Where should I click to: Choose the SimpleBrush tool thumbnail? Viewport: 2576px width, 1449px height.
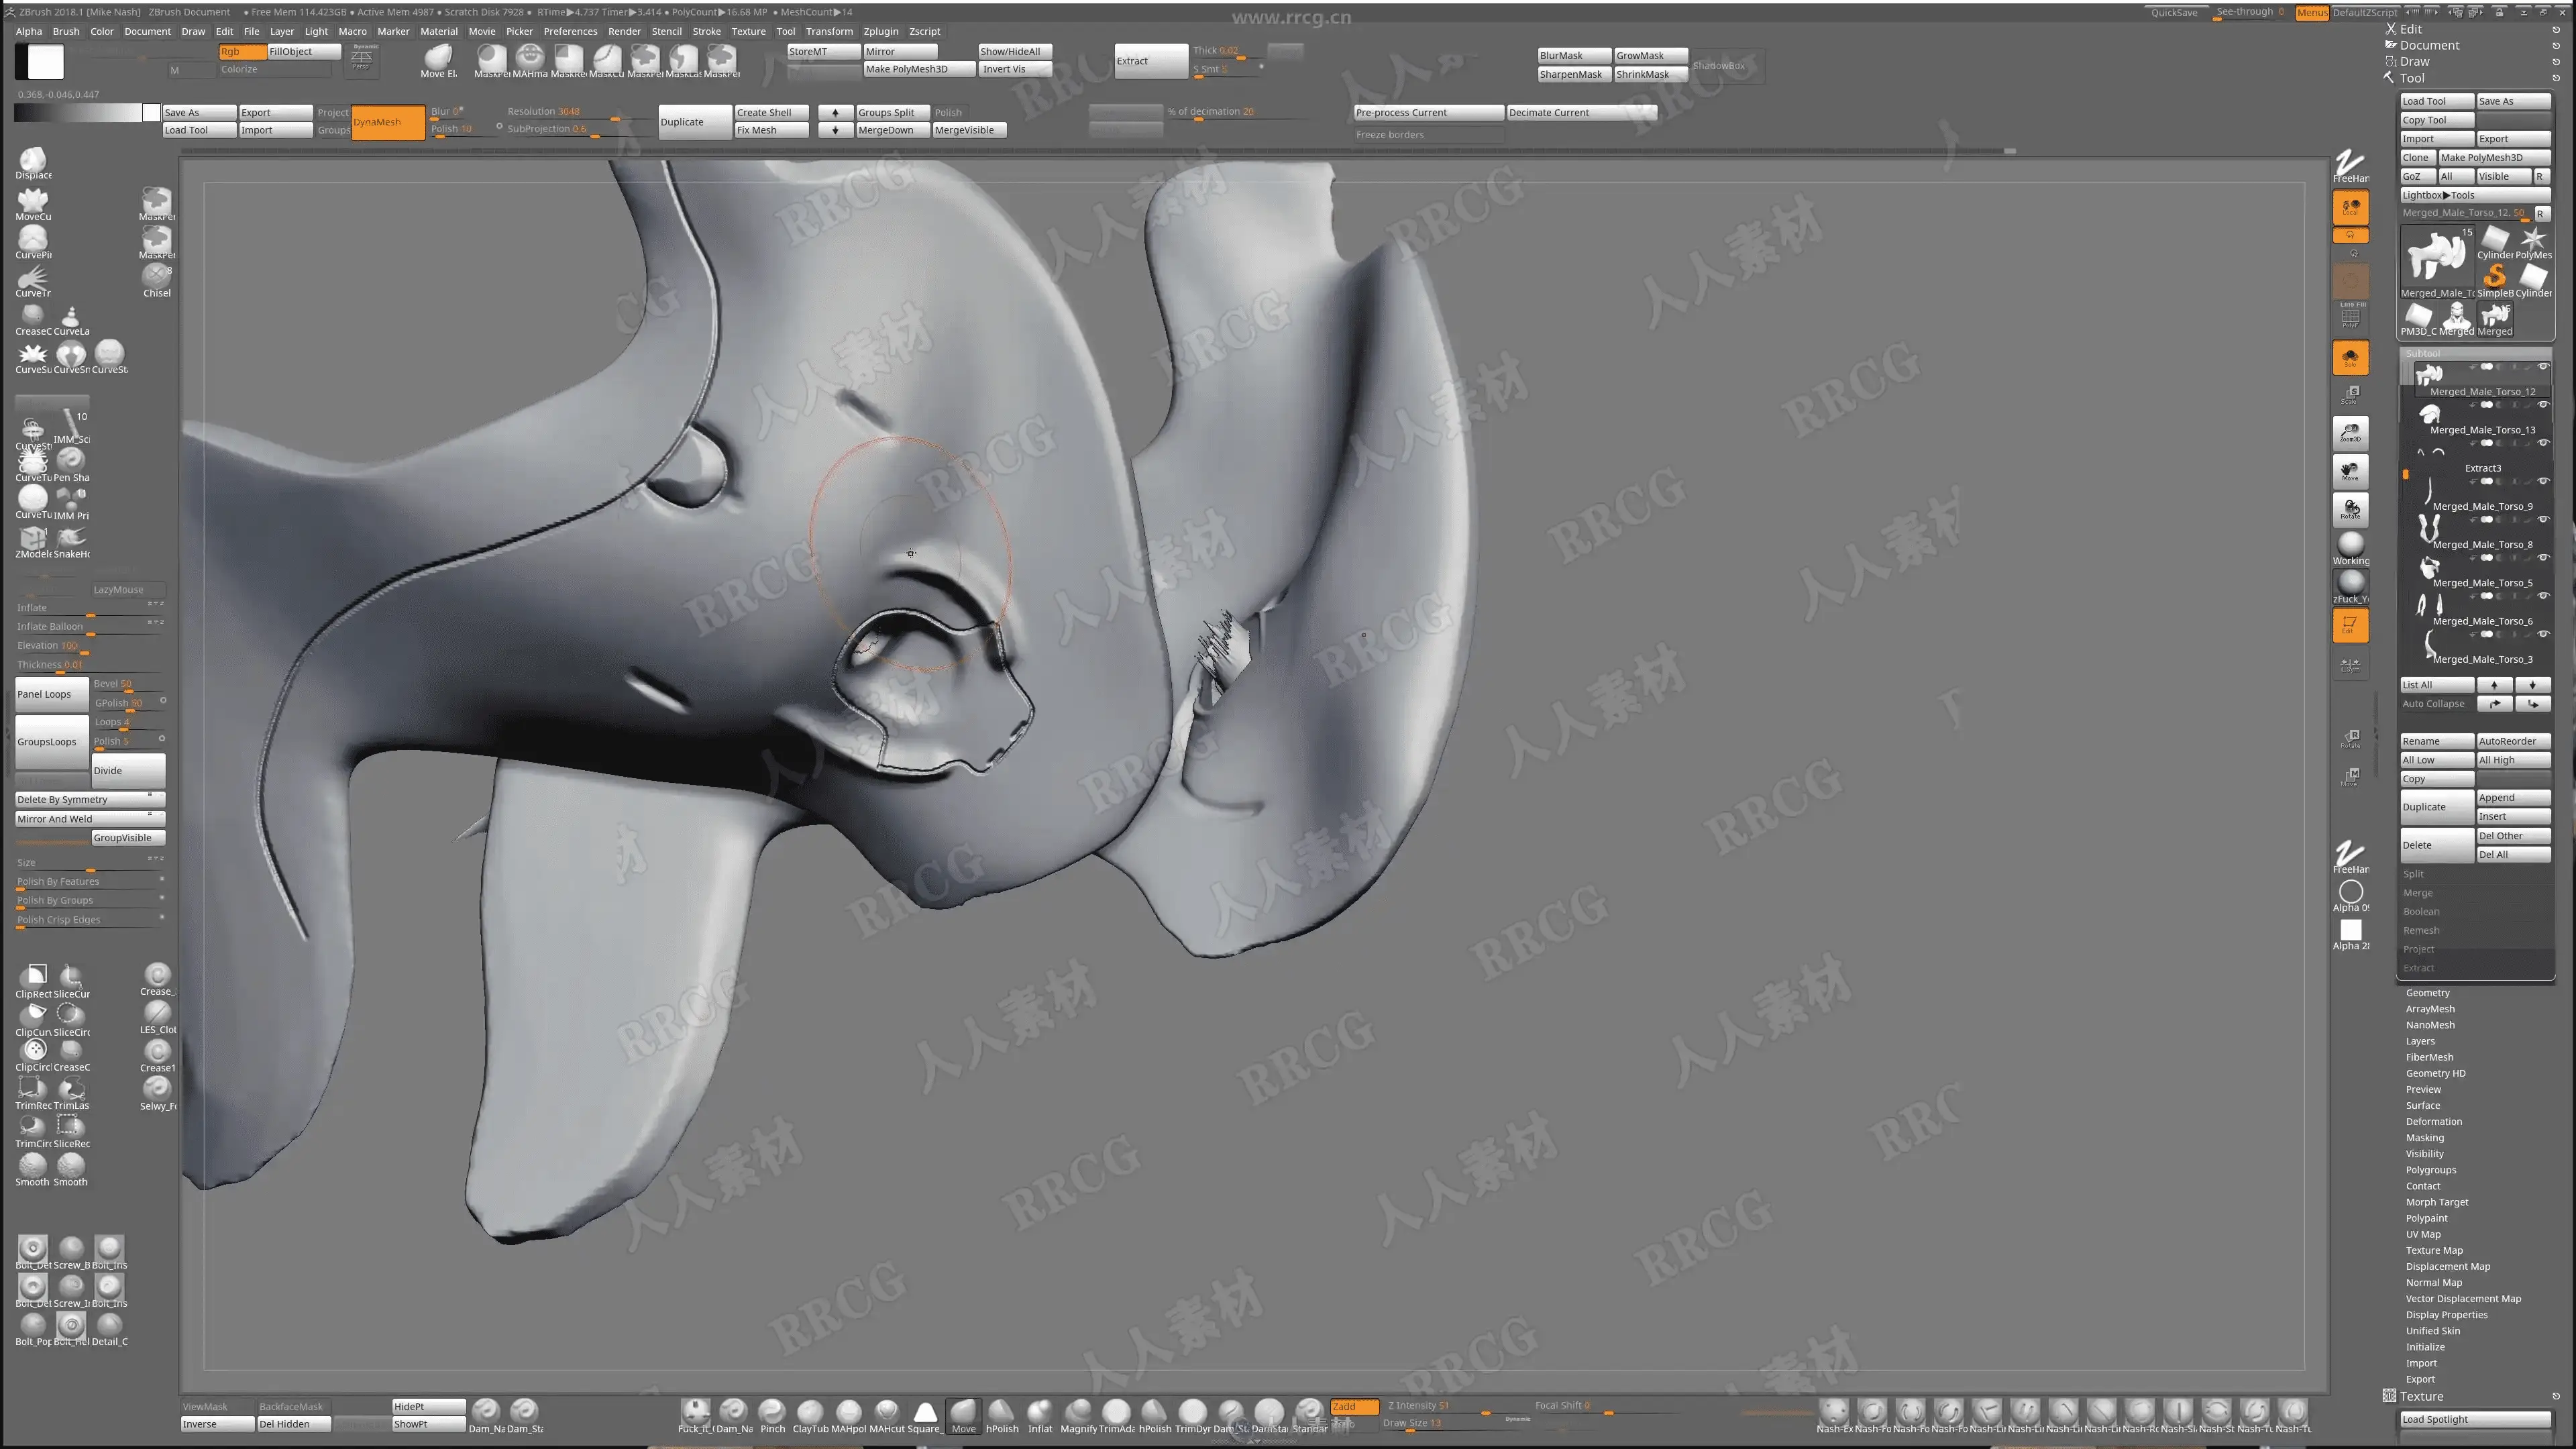click(x=2495, y=278)
